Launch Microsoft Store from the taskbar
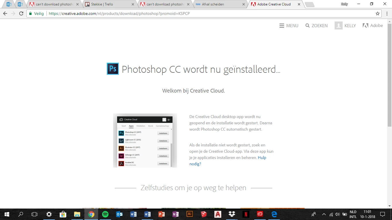Screen dimensions: 392x220 (63, 214)
